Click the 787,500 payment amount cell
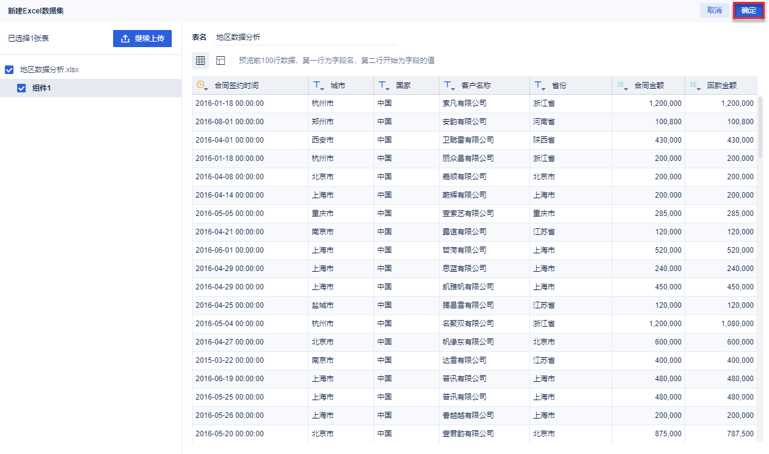The width and height of the screenshot is (769, 454). [x=721, y=434]
